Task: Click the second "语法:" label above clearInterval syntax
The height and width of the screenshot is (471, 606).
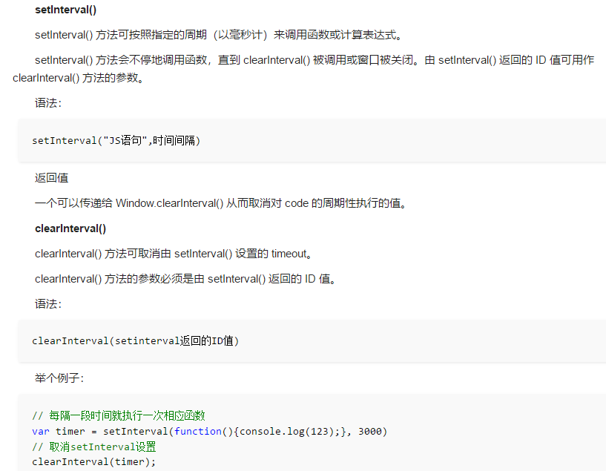Action: point(48,304)
